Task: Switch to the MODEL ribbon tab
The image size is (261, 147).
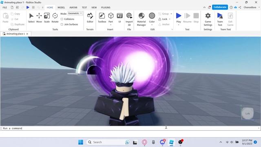Action: point(61,7)
